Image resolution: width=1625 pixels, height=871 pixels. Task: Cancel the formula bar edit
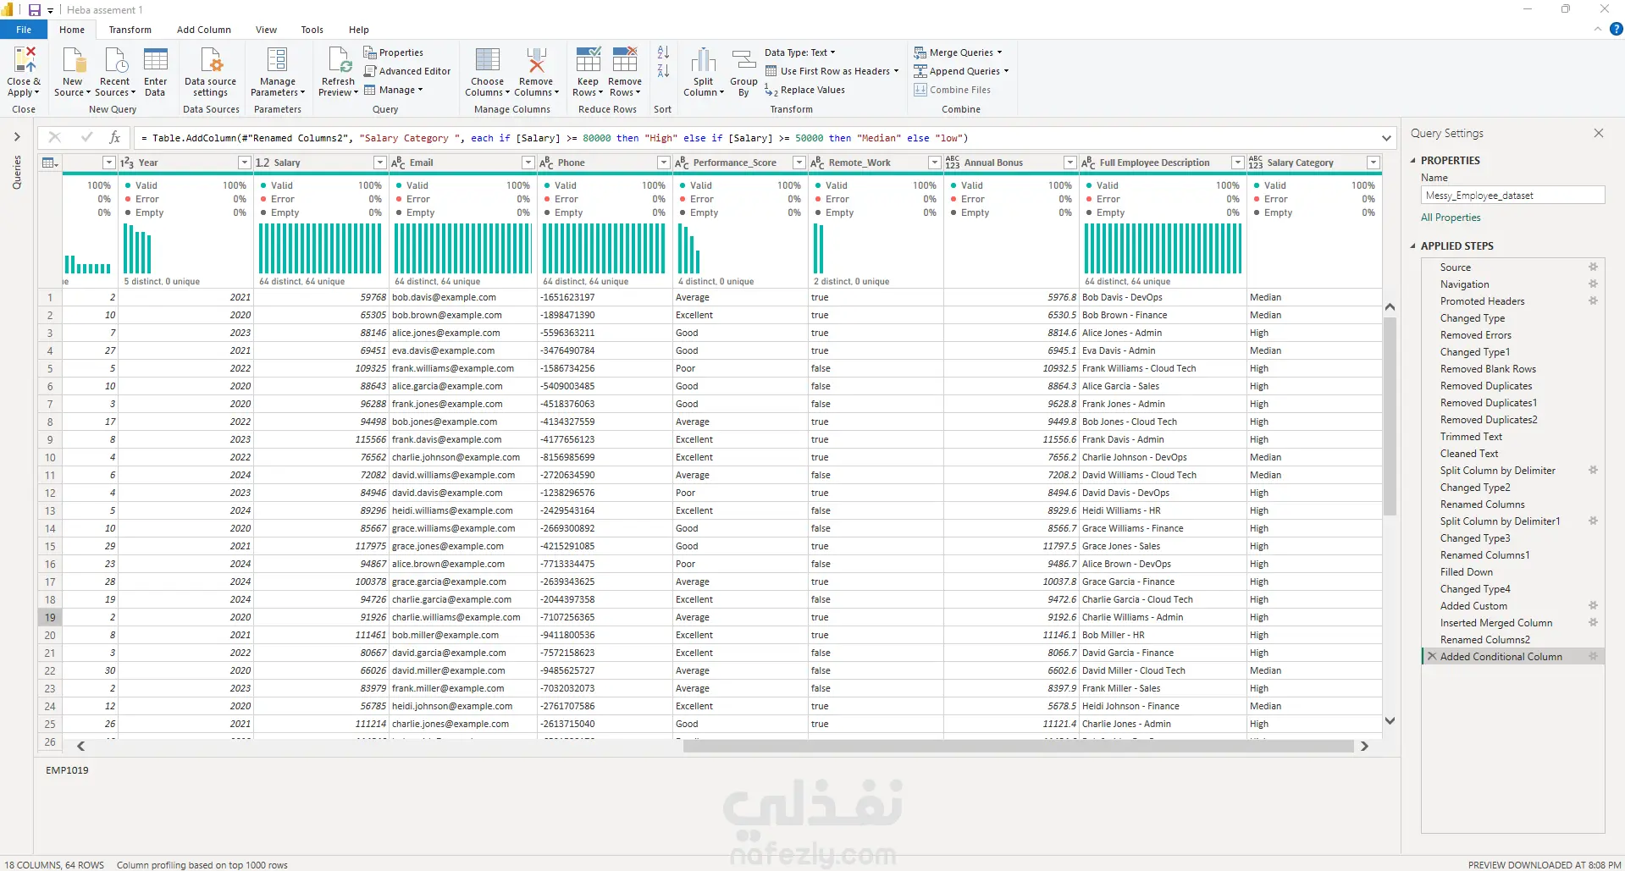tap(55, 137)
